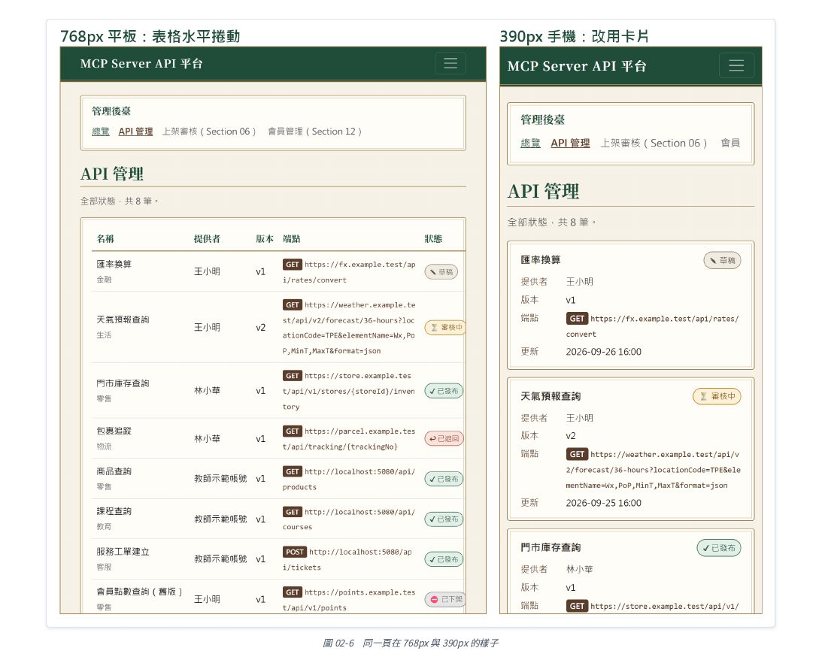The width and height of the screenshot is (822, 660).
Task: Click GET tag in 課程查詢 row
Action: (x=293, y=512)
